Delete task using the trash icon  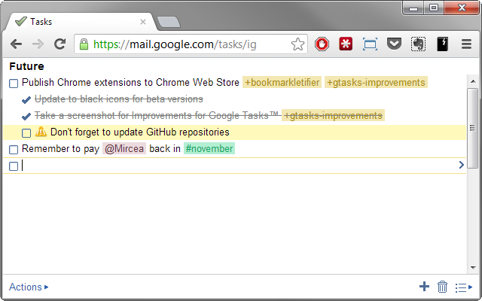click(442, 287)
